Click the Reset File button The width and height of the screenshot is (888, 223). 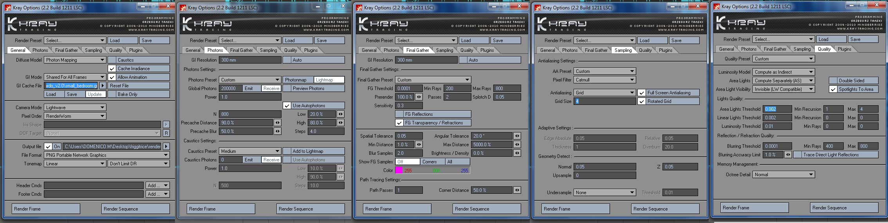pyautogui.click(x=139, y=86)
